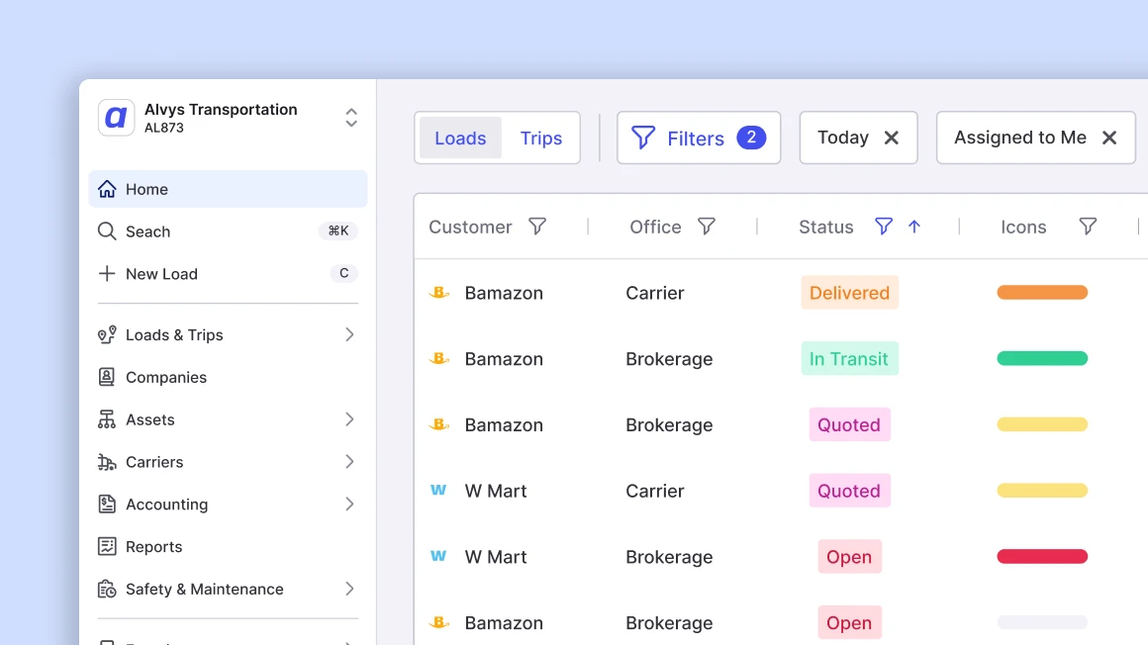Open Assets in sidebar
1148x645 pixels.
point(228,419)
